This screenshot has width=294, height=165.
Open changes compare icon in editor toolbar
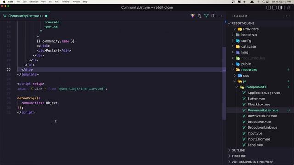199,16
